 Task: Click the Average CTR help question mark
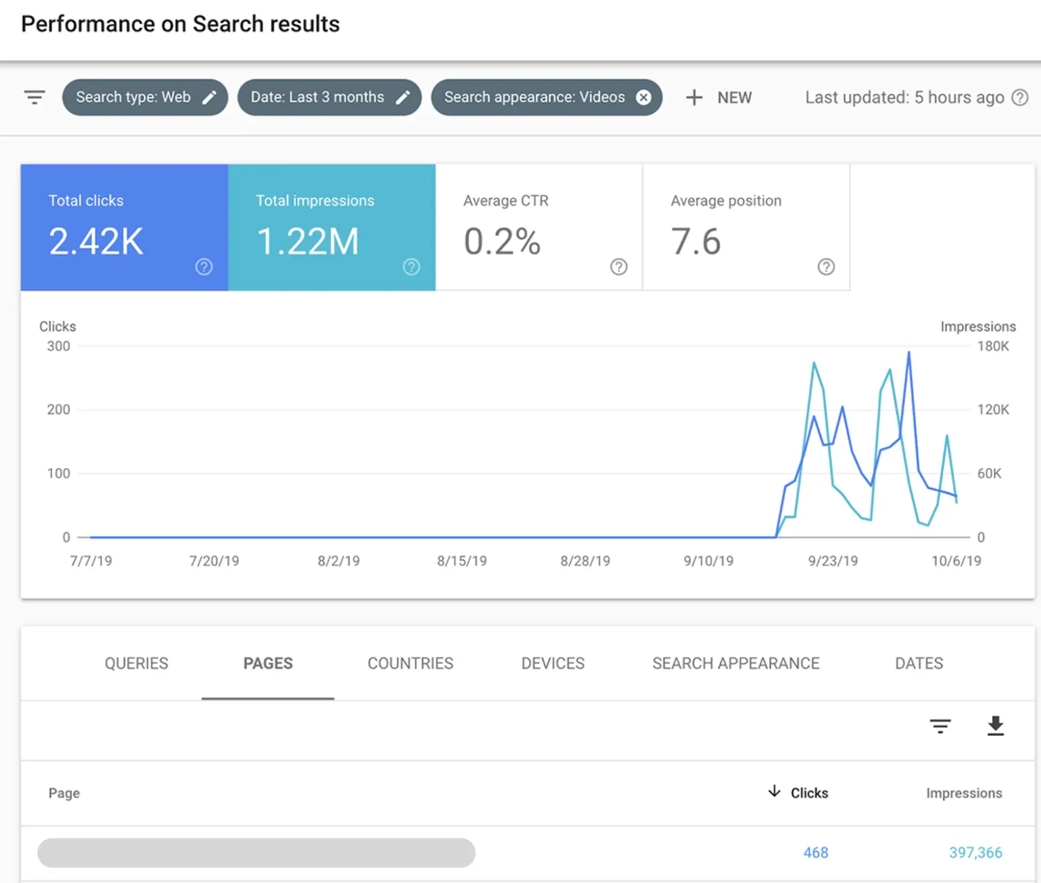pos(618,267)
